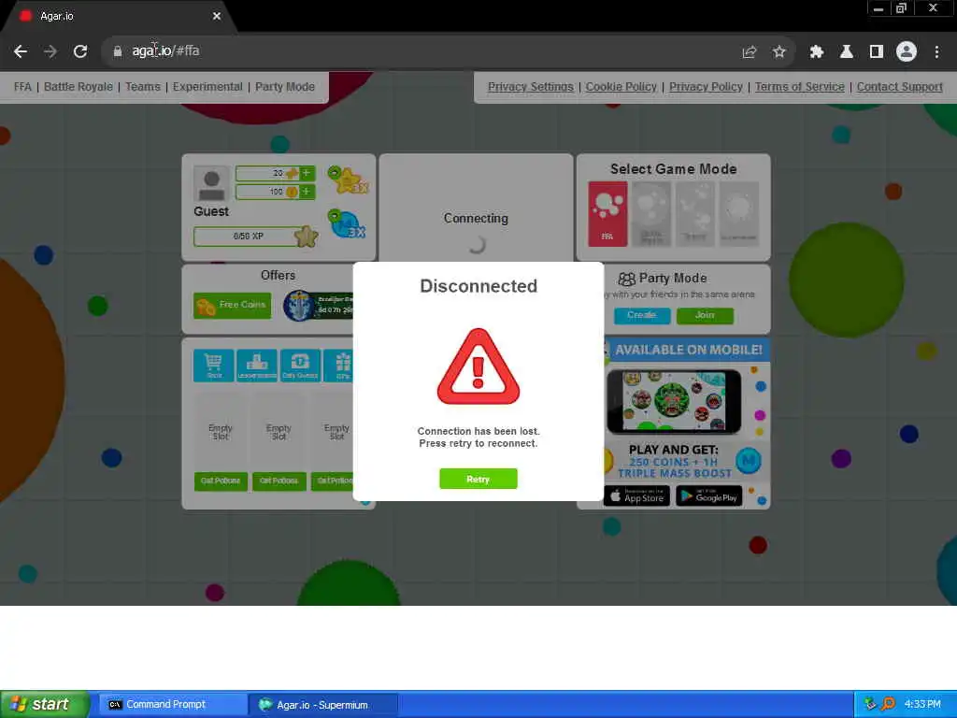Viewport: 957px width, 718px height.
Task: Open the Daily Quests icon
Action: [x=300, y=366]
